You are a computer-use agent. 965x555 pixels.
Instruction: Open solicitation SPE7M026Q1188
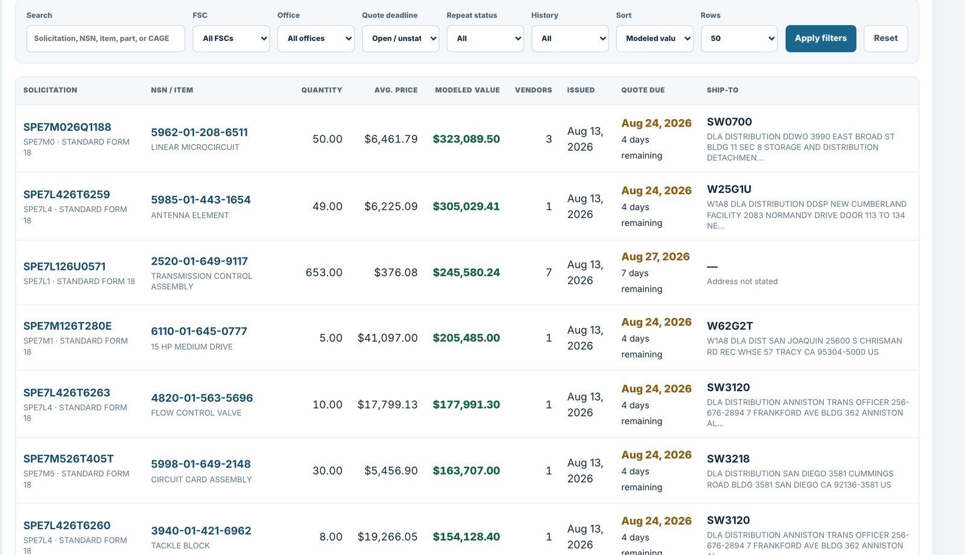[68, 127]
